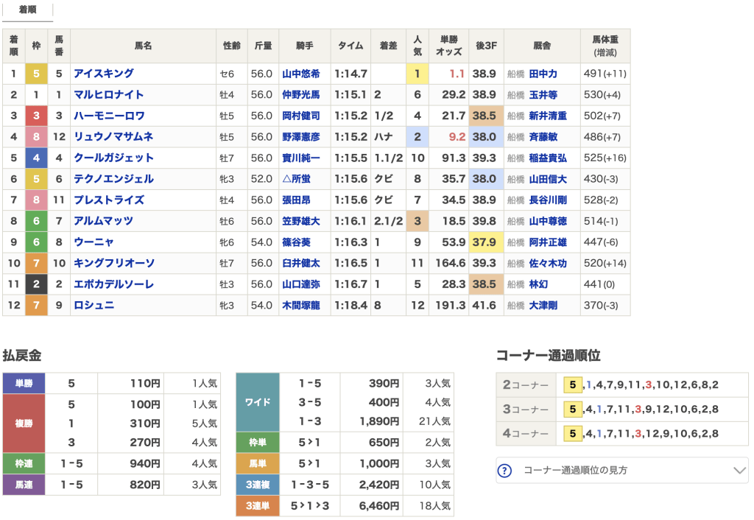Image resolution: width=754 pixels, height=520 pixels.
Task: Select the 着順 tab
Action: pos(27,10)
